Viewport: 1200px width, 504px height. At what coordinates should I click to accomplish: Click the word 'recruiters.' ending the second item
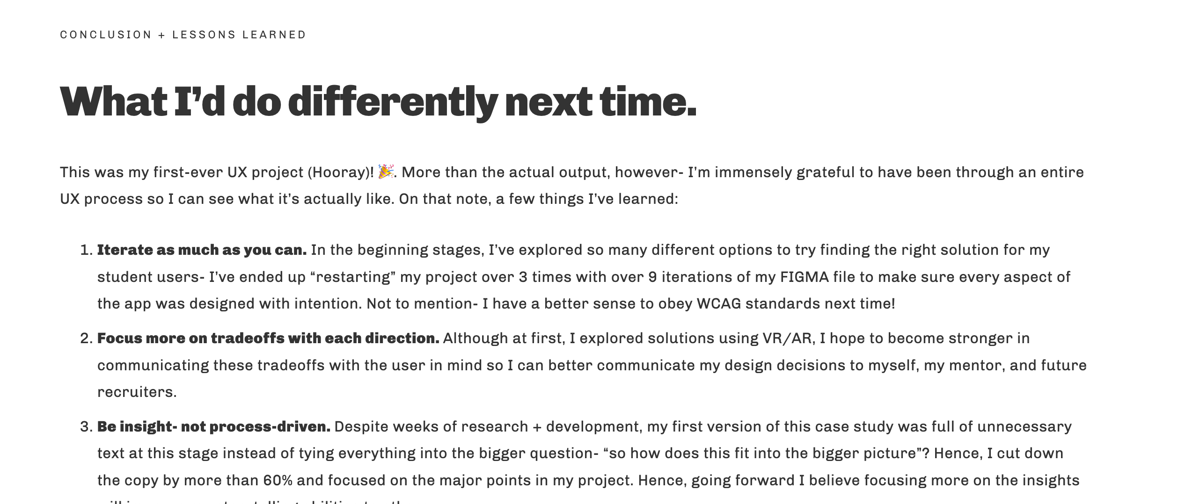tap(137, 392)
